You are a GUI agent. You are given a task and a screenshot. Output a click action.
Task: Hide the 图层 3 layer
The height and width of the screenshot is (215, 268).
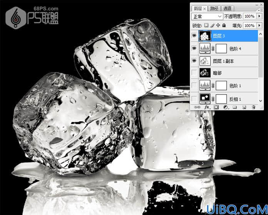point(194,36)
